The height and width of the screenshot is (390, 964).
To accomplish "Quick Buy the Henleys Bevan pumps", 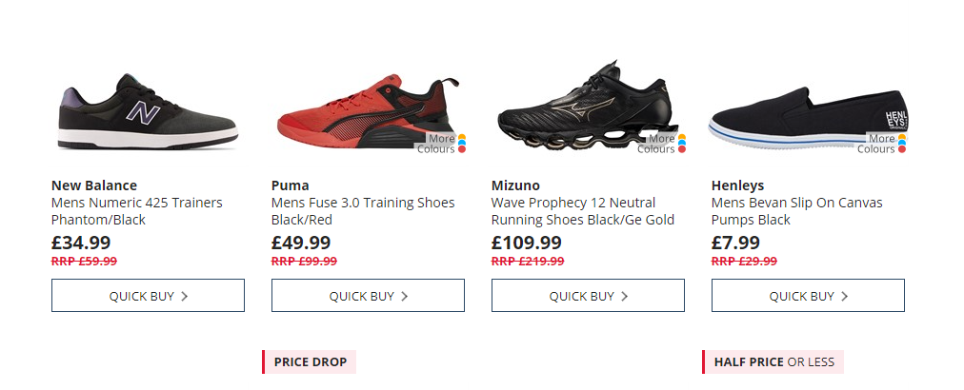I will [808, 296].
